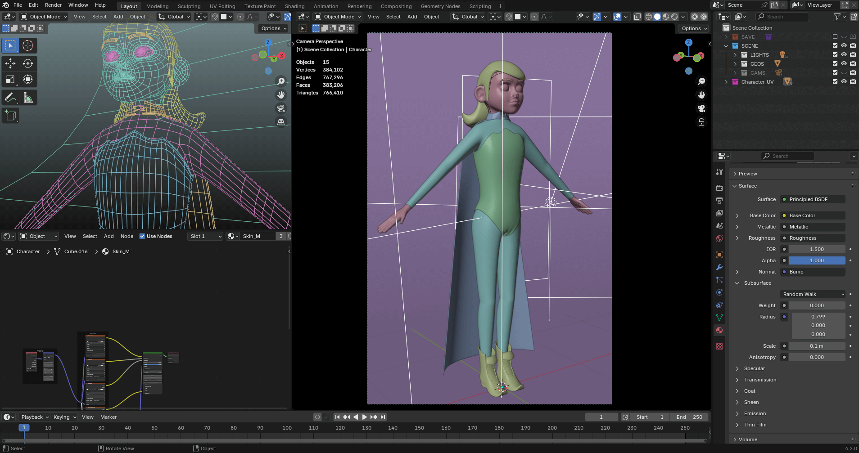Viewport: 859px width, 453px height.
Task: Adjust the Subsurface Weight slider
Action: pos(817,305)
